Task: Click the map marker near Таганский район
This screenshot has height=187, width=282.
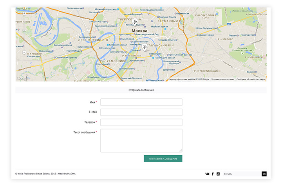Action: point(145,47)
